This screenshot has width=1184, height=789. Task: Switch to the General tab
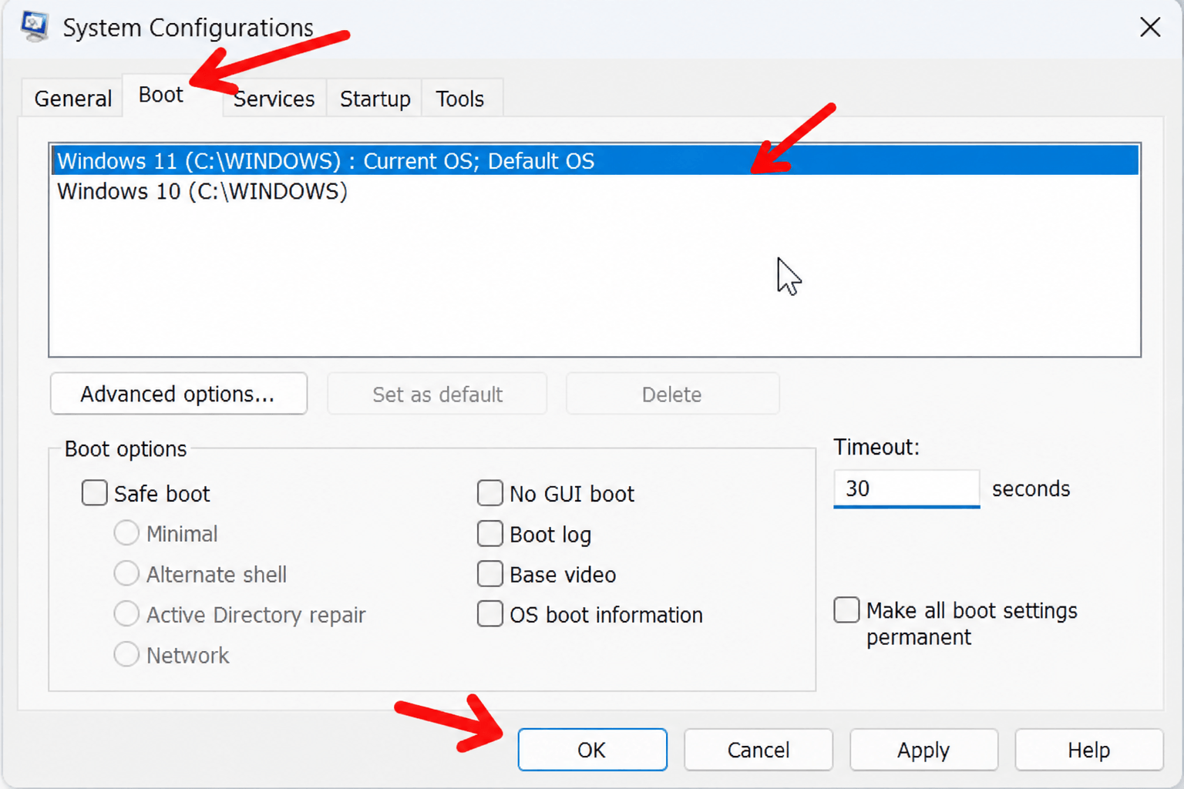point(72,99)
